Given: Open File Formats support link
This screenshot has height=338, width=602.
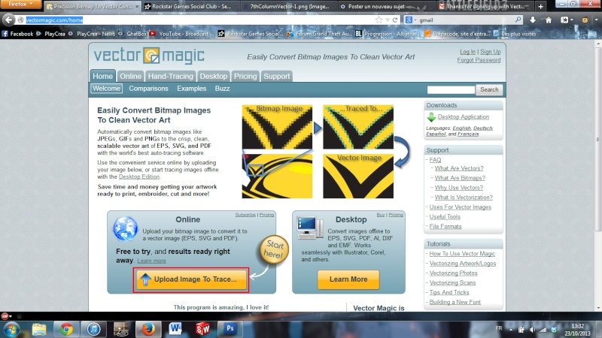Looking at the screenshot, I should tap(445, 227).
